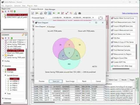Image resolution: width=140 pixels, height=105 pixels.
Task: Click the scatter chart toolbar icon
Action: pos(63,13)
